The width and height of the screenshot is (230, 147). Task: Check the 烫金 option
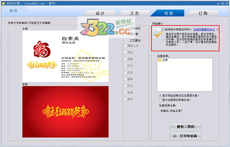tap(125, 52)
